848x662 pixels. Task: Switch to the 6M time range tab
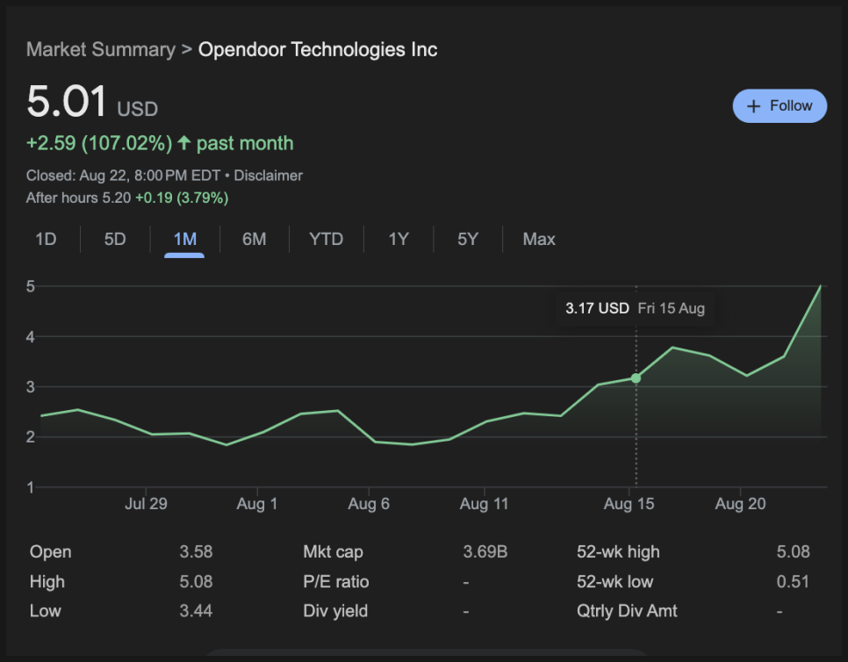255,239
